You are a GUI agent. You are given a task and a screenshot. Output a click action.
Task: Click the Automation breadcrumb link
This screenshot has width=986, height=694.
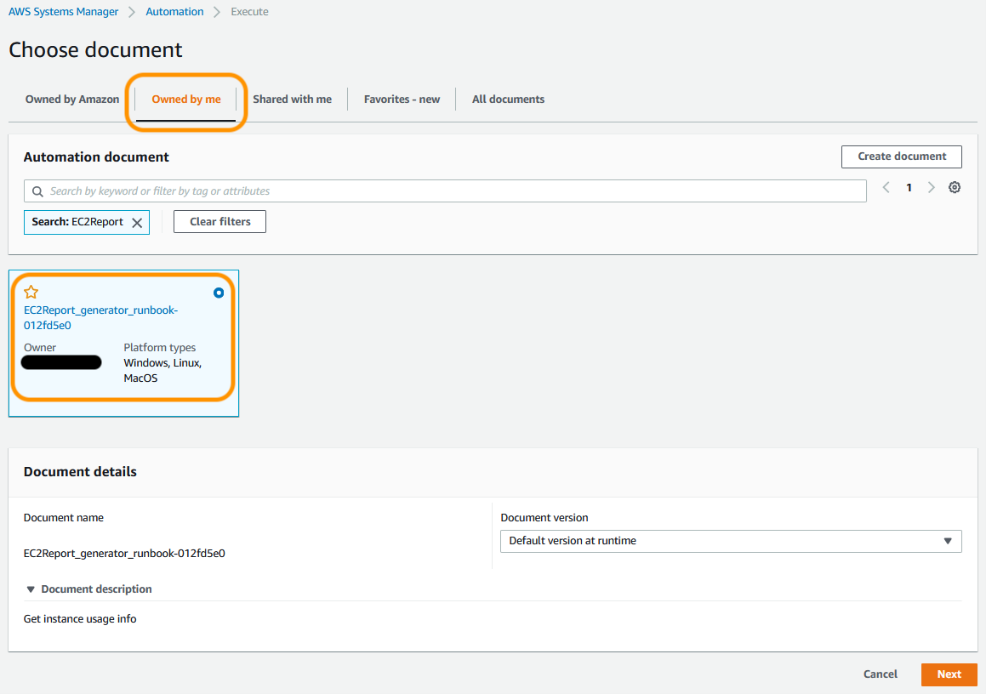[x=174, y=11]
